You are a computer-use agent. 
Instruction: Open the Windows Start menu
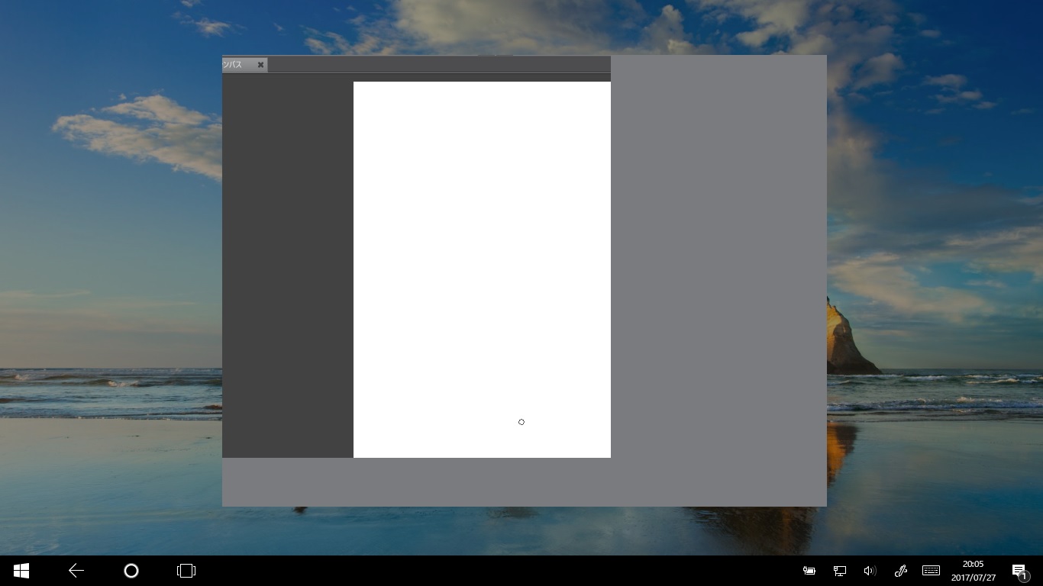[x=21, y=571]
